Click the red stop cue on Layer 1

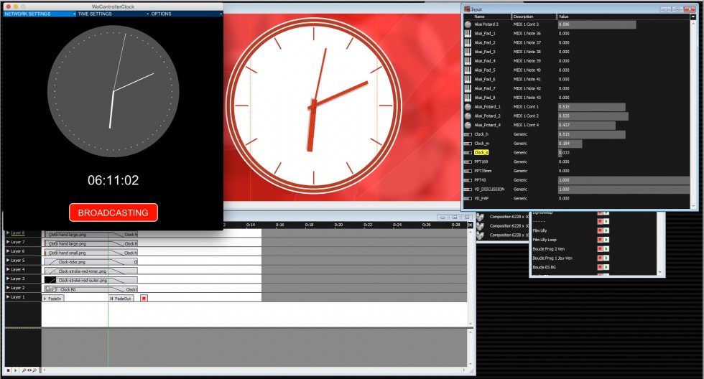coord(144,299)
